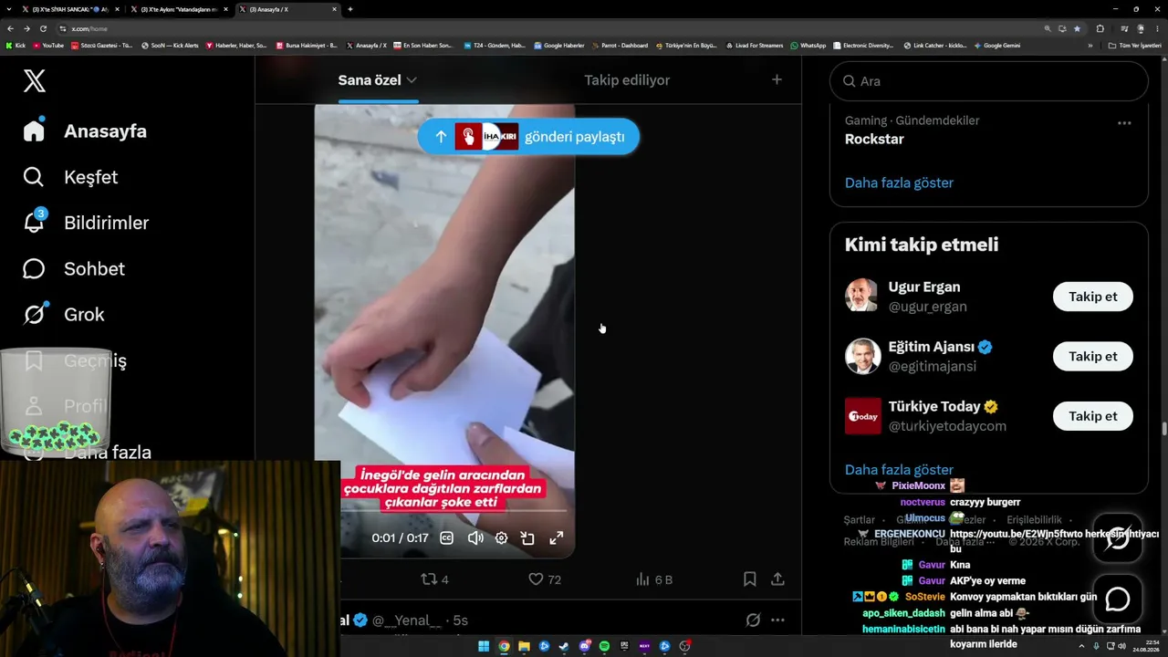
Task: Bookmark this page with the star
Action: click(x=1077, y=28)
